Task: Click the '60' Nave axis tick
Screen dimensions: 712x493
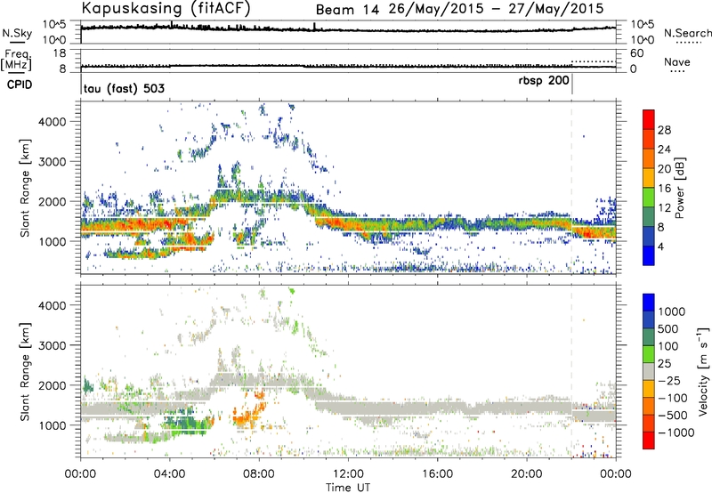Action: click(637, 53)
